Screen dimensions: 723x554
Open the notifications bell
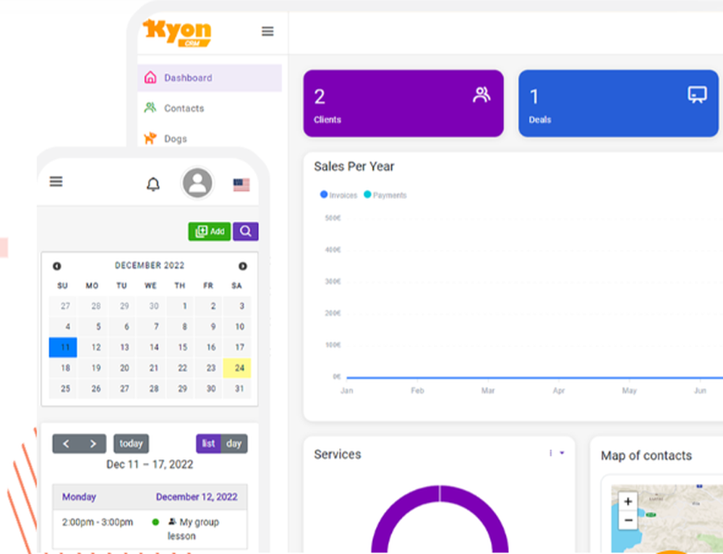click(x=153, y=184)
